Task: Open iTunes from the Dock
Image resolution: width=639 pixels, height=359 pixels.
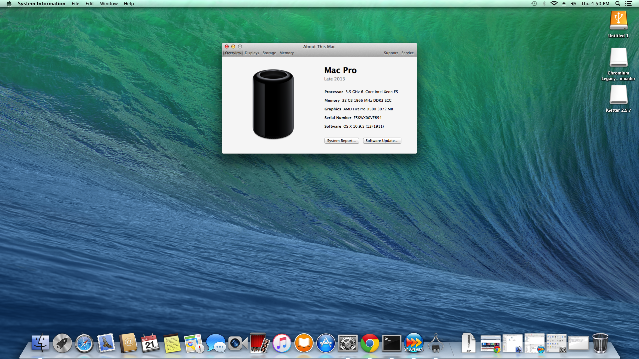Action: point(282,343)
